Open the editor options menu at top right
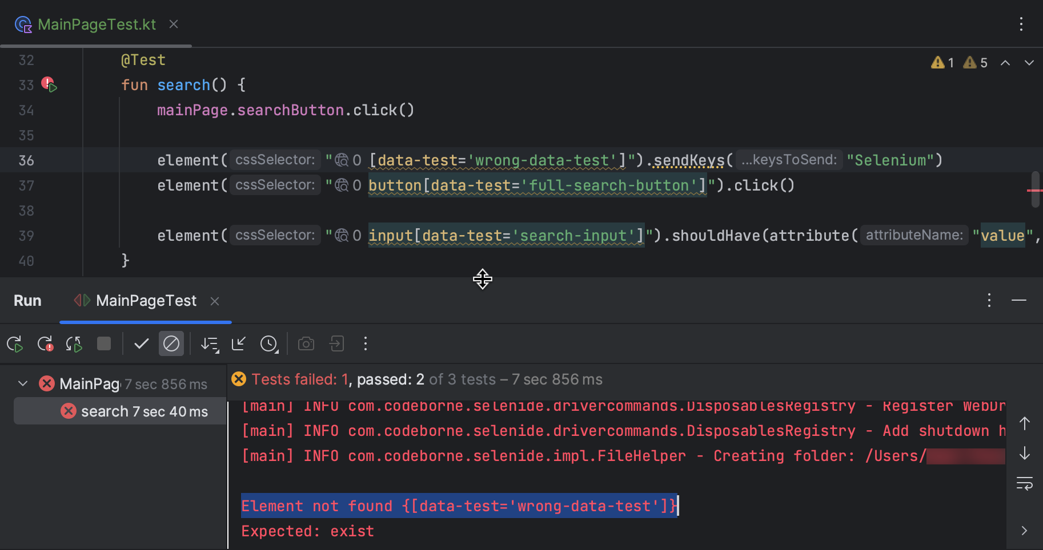1043x550 pixels. [1021, 24]
